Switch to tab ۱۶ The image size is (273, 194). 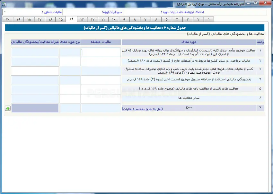[50, 19]
